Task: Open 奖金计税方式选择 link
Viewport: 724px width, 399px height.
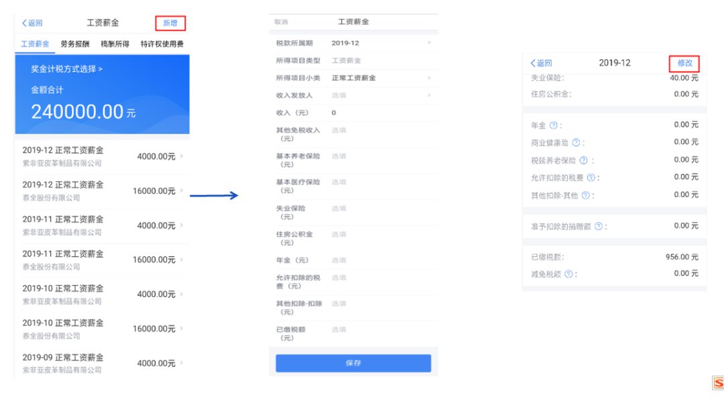Action: point(67,69)
